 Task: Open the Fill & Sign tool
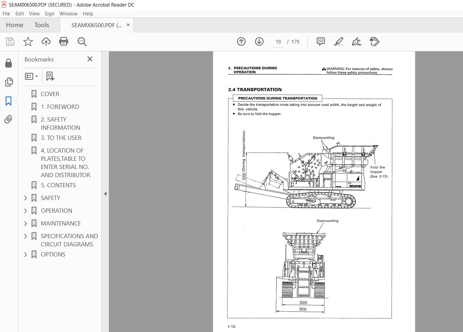click(x=356, y=41)
